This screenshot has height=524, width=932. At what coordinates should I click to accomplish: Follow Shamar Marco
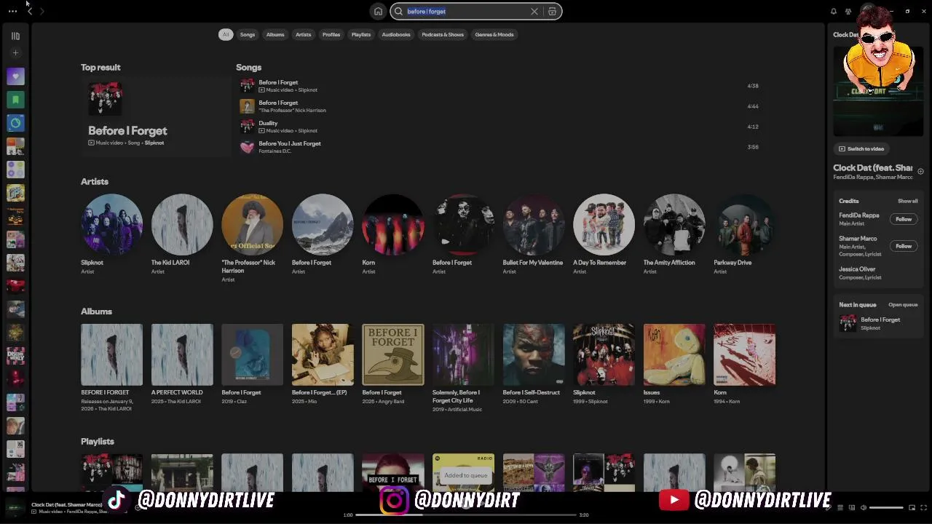coord(904,246)
